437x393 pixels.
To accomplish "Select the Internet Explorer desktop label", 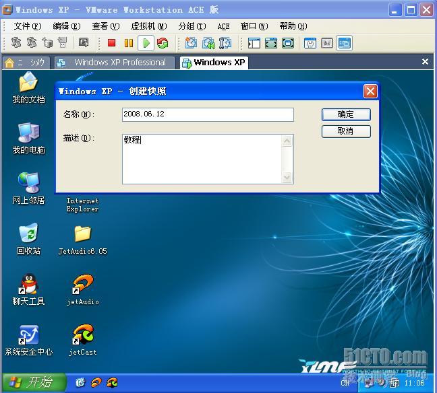I will (x=82, y=205).
